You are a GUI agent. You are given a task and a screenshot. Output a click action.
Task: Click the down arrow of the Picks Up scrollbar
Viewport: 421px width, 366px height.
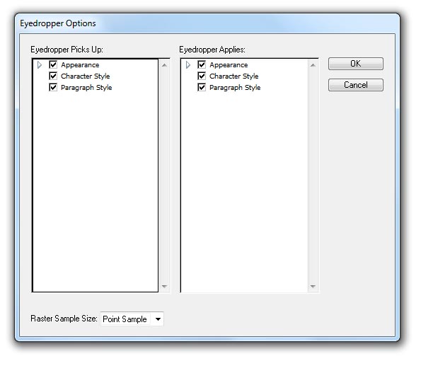[164, 286]
